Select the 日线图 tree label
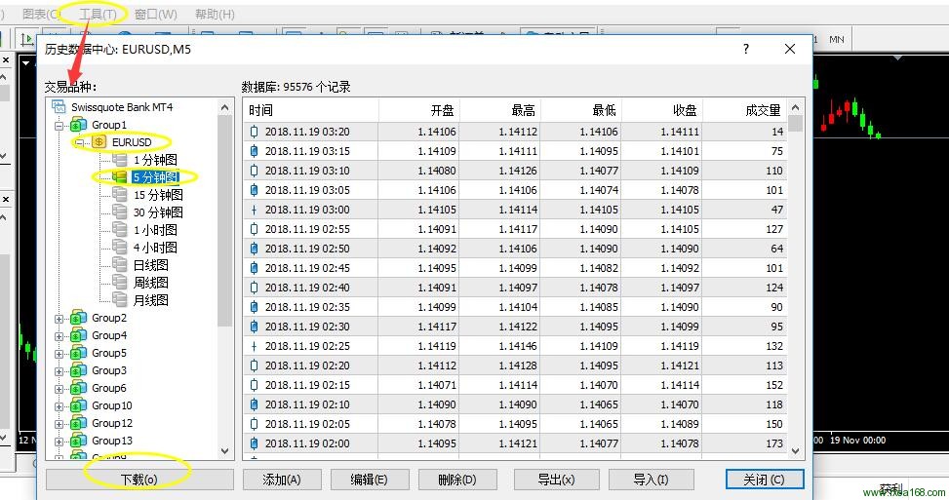 151,265
